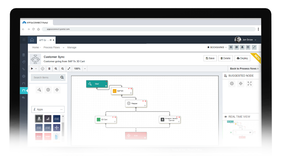Select the Mapper node on canvas
Viewport: 283px width, 156px height.
[x=136, y=103]
